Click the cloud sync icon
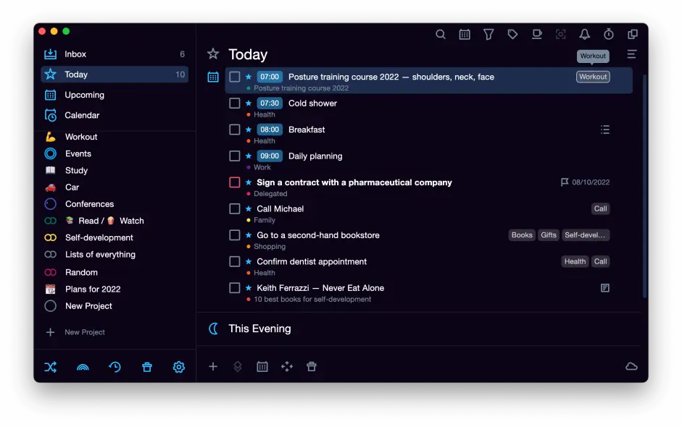 point(631,367)
